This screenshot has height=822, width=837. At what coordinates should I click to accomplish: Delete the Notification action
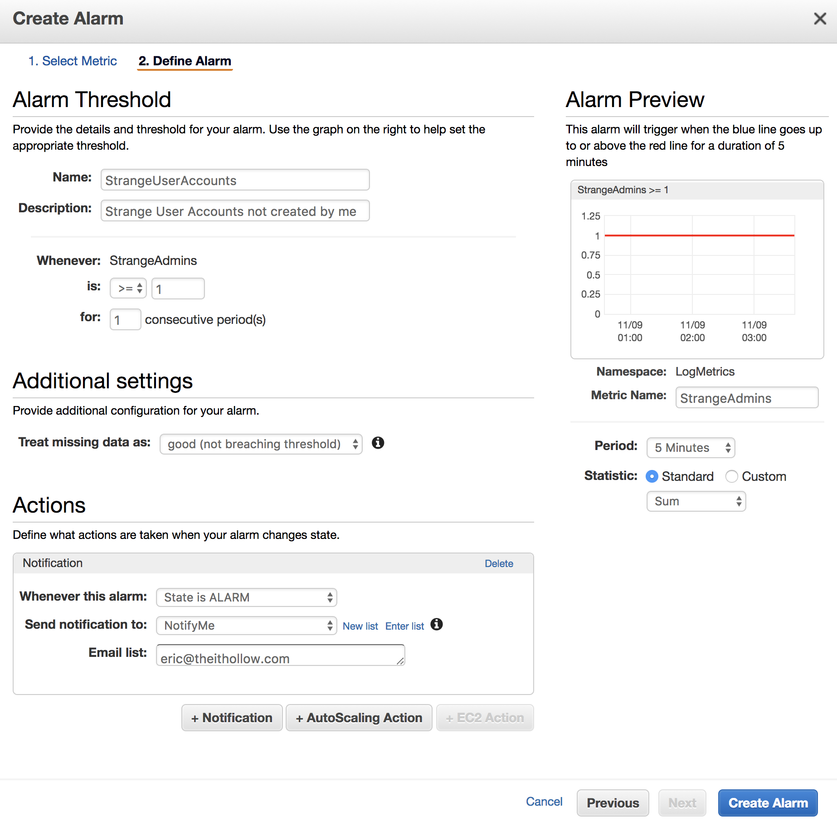(x=499, y=563)
